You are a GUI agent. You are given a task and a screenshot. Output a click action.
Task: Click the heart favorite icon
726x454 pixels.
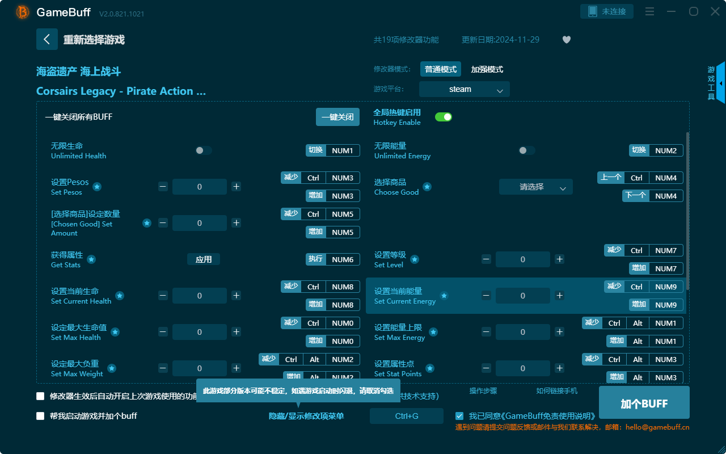(566, 40)
